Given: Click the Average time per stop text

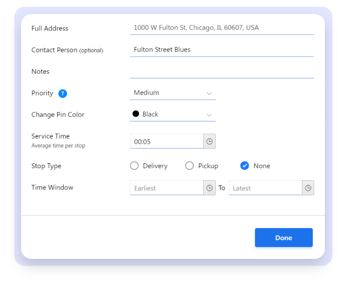Looking at the screenshot, I should 58,146.
